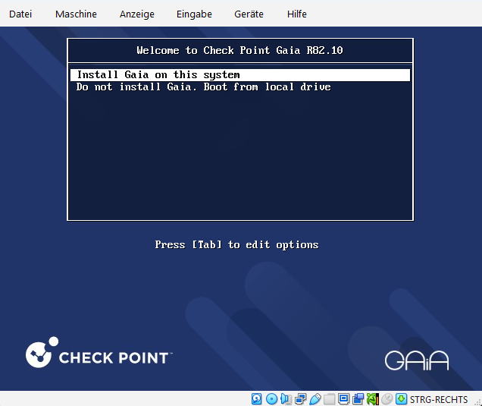Screen dimensions: 482x406
Task: Open the Maschine menu
Action: pyautogui.click(x=76, y=14)
